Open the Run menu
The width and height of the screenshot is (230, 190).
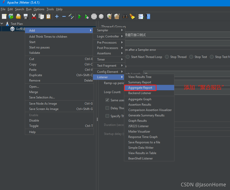29,9
